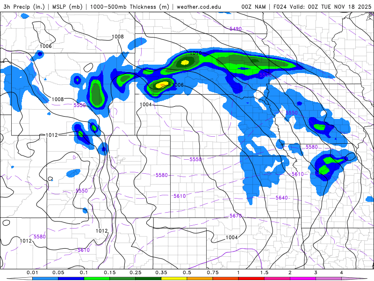Click the legend value '0.75'
The image size is (374, 281).
click(213, 273)
